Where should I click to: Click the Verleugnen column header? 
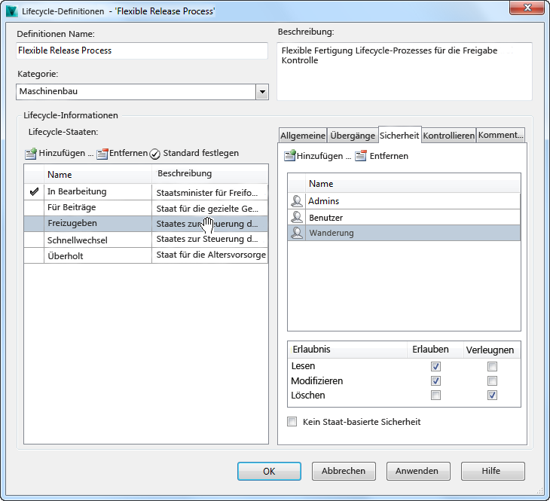tap(492, 350)
